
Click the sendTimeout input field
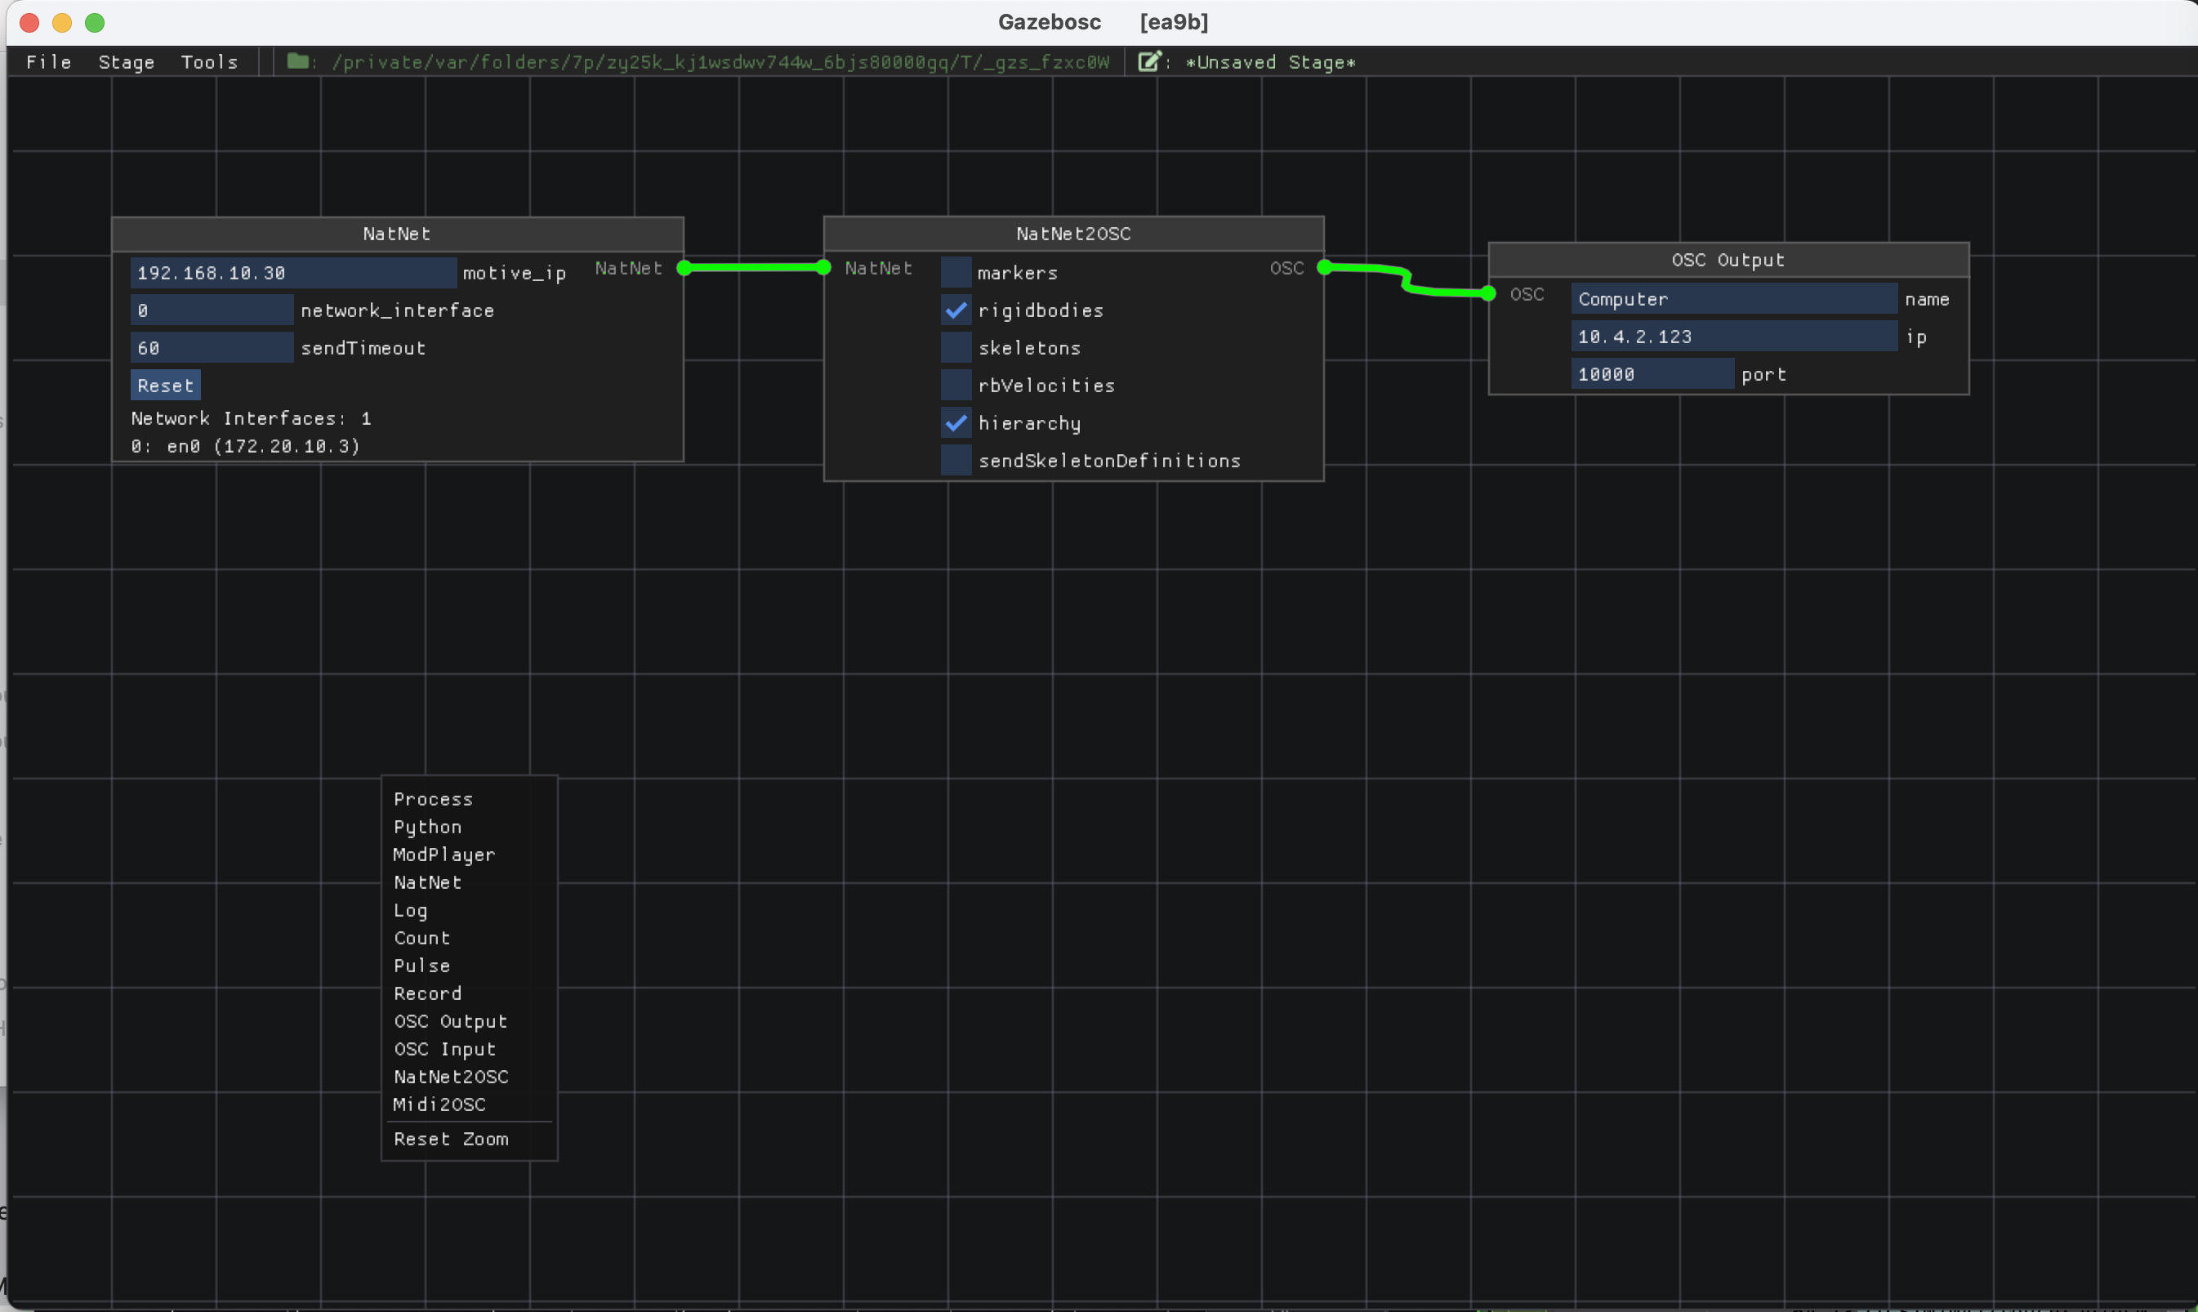[x=212, y=347]
